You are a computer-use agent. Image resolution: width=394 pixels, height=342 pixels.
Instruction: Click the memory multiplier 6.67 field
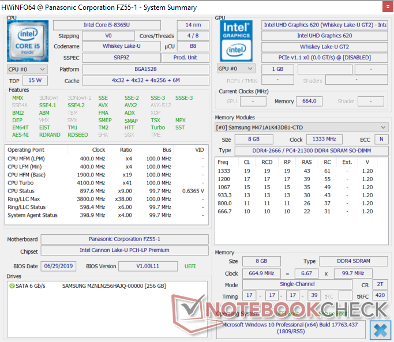click(306, 273)
